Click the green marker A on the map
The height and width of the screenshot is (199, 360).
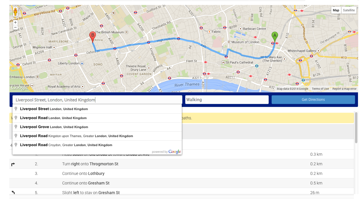click(275, 37)
